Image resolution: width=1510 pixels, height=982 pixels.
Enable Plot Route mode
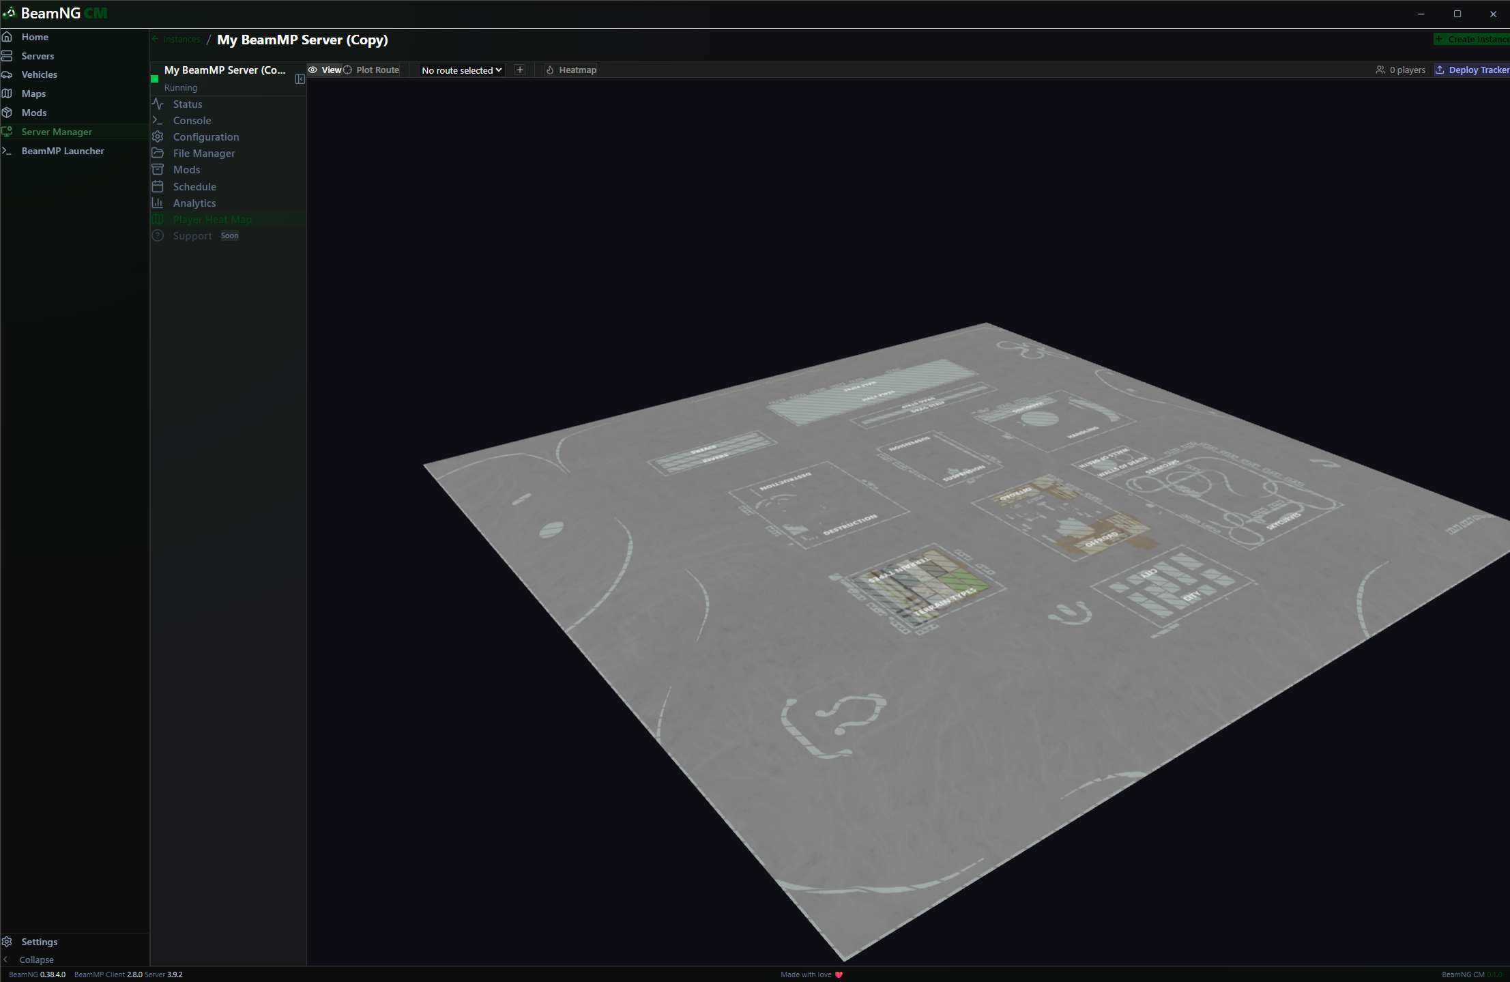coord(371,70)
